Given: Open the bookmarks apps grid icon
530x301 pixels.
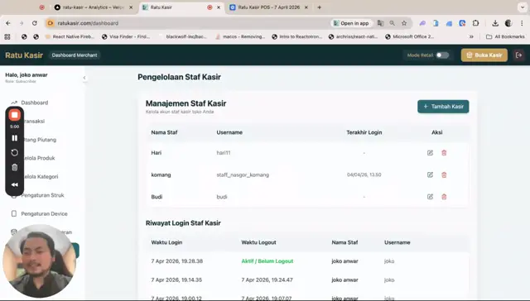Looking at the screenshot, I should (7, 36).
